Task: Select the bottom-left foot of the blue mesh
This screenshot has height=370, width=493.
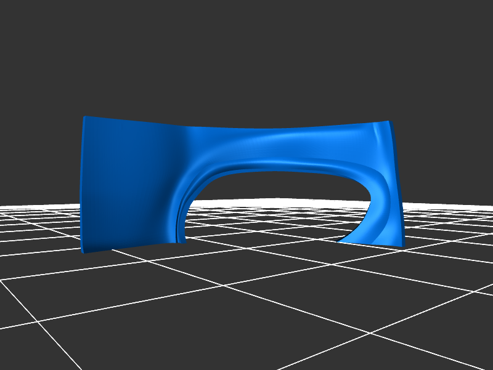Action: click(86, 247)
